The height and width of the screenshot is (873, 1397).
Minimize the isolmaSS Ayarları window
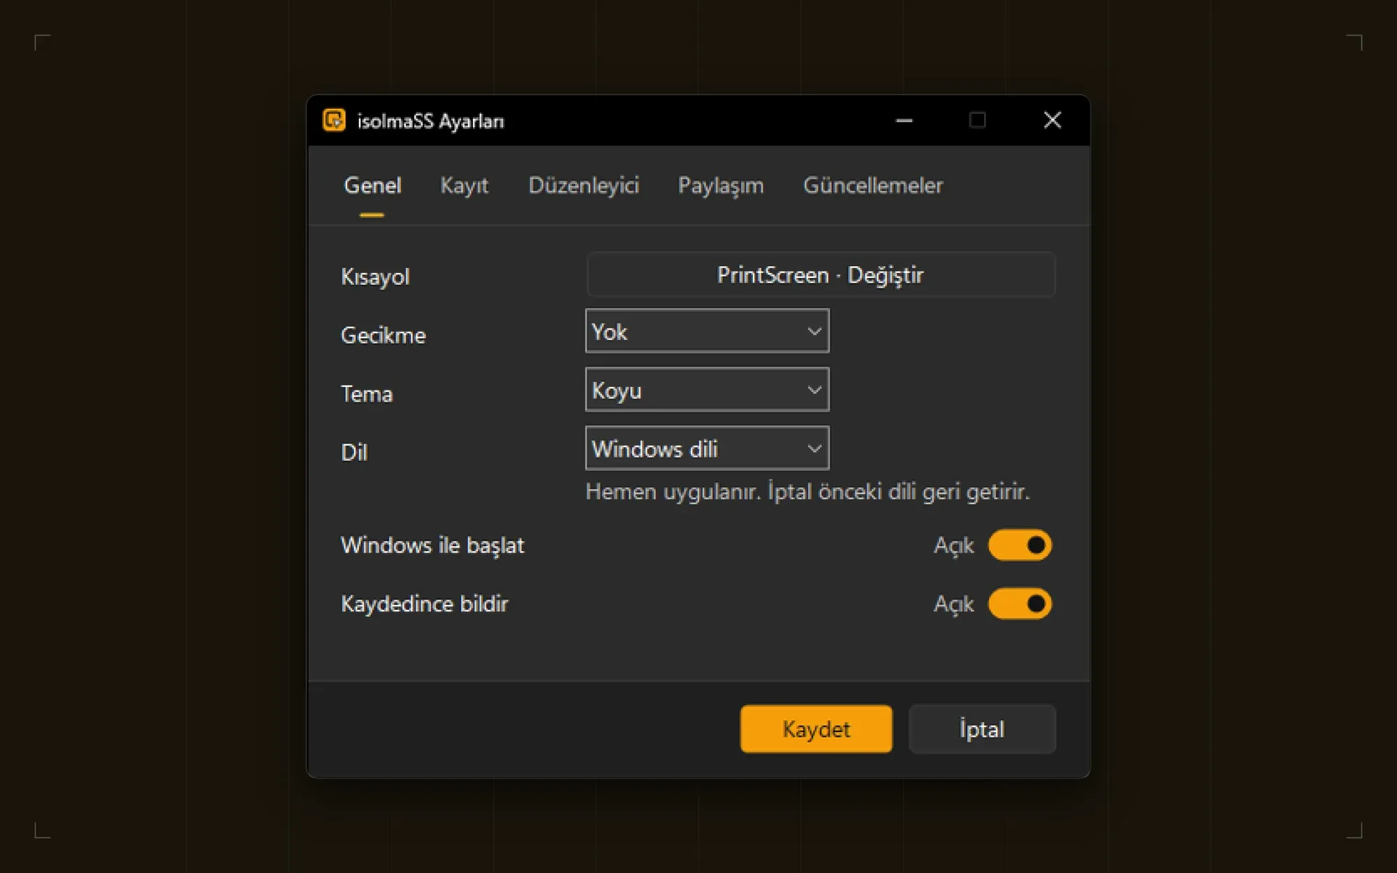pos(904,121)
